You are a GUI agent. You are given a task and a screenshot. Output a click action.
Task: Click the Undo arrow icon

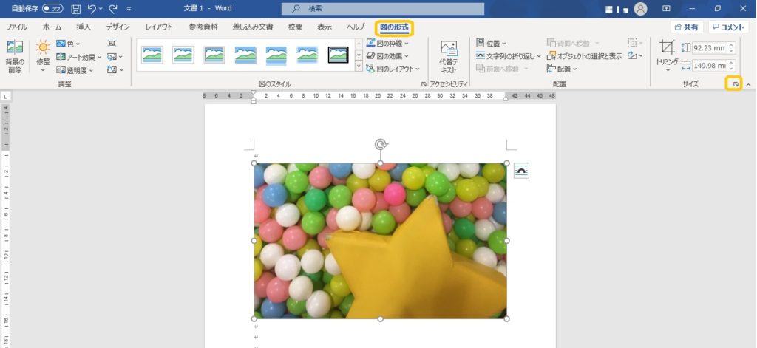(x=92, y=9)
